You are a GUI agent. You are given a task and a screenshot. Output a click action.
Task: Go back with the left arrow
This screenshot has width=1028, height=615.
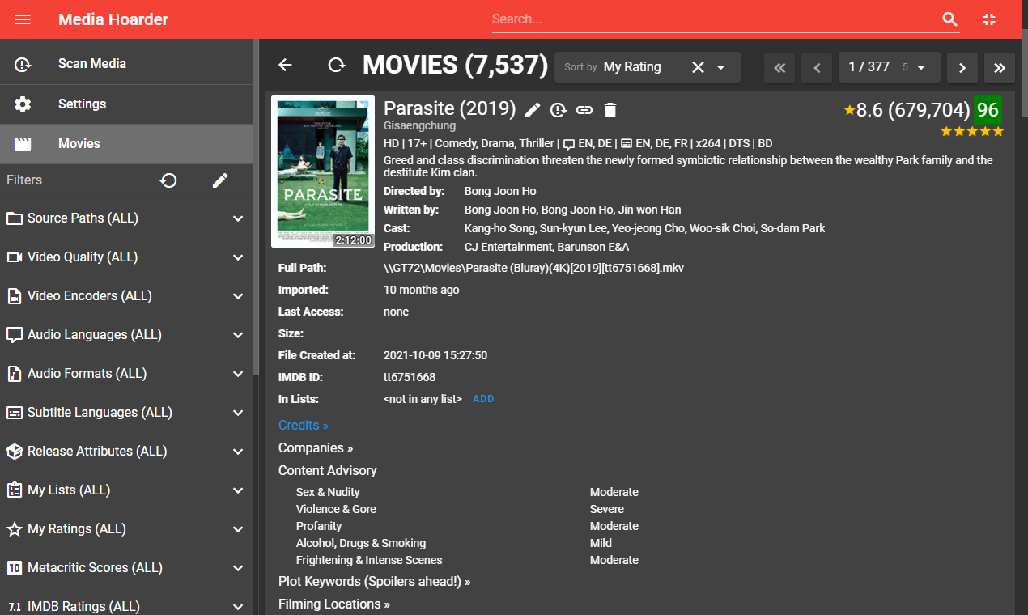click(285, 66)
